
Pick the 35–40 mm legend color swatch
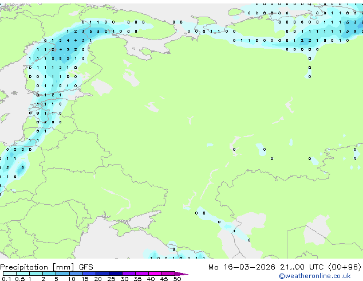point(141,274)
